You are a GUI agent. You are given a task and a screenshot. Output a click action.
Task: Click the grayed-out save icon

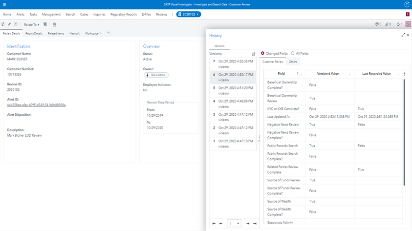16,24
